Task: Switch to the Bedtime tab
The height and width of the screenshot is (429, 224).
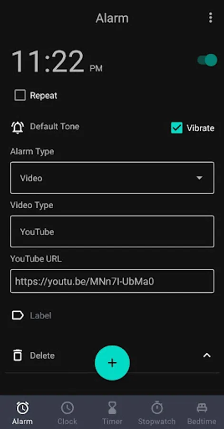Action: click(x=202, y=413)
